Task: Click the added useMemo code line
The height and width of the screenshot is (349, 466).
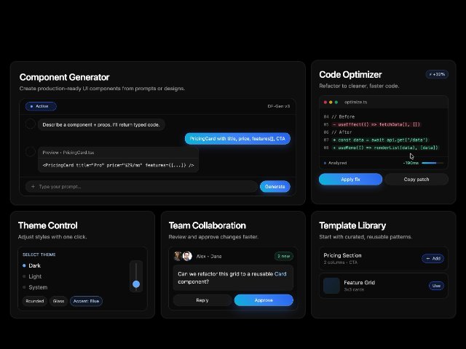Action: click(385, 148)
